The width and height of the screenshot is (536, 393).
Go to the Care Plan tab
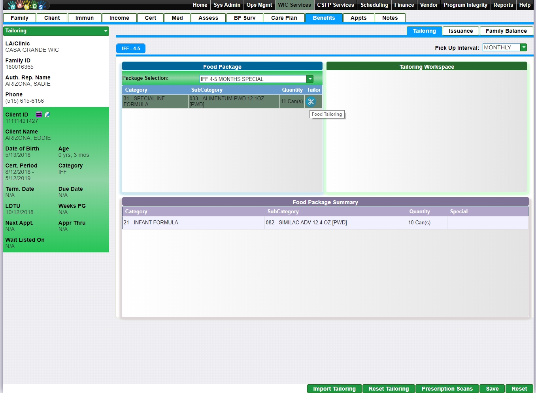284,18
